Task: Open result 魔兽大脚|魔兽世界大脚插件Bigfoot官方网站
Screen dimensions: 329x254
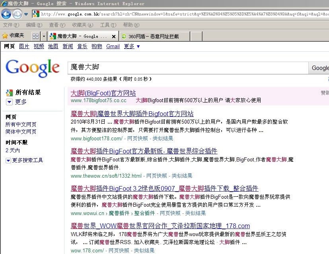Action: (x=132, y=114)
